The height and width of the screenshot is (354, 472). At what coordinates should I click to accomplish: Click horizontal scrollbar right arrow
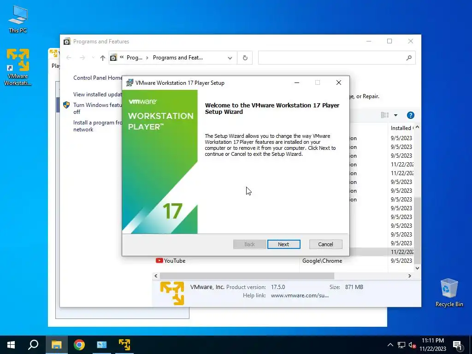tap(409, 276)
